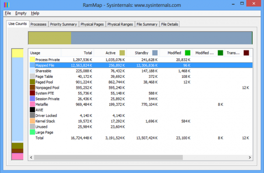Open the File Summary tab
This screenshot has height=173, width=264.
(147, 24)
